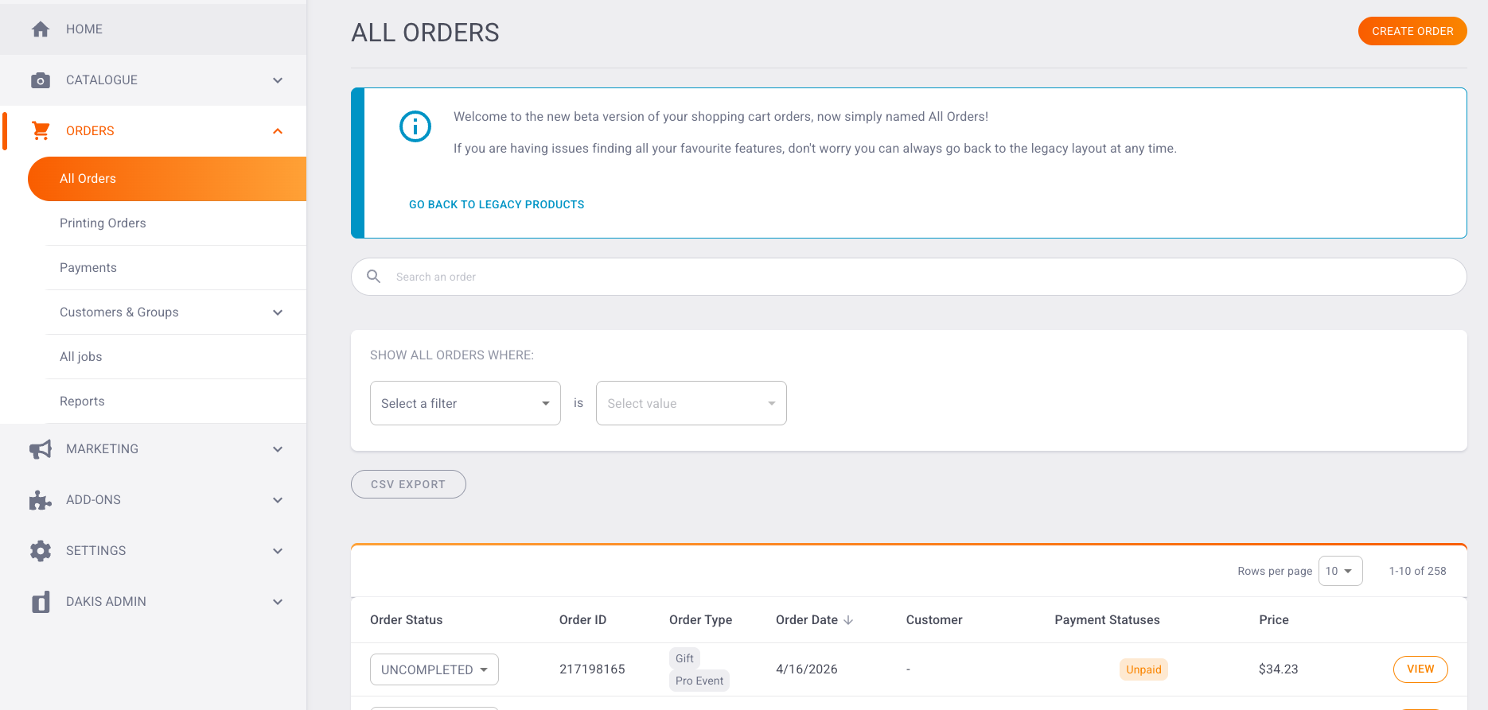Screen dimensions: 1488x710
Task: Click the $34.23 price cell
Action: click(1278, 669)
